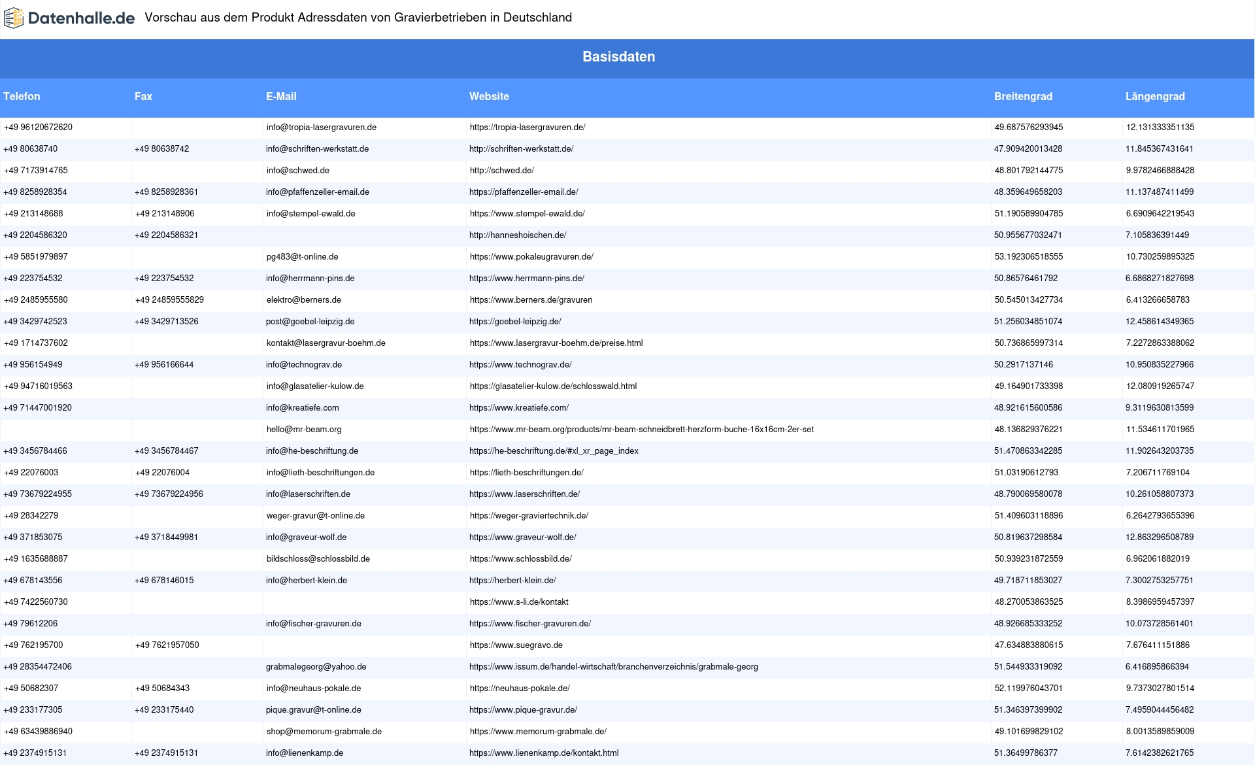Click fax number +49 7621957050

point(167,645)
